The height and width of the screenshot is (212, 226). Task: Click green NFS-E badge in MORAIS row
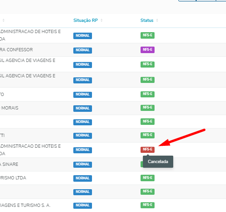(x=148, y=108)
